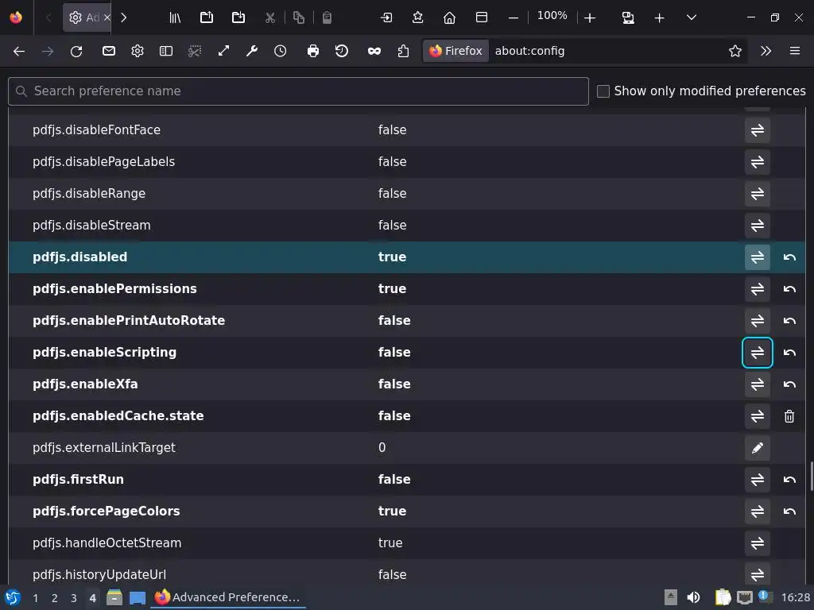Switch to workspace 2 in taskbar
This screenshot has width=814, height=610.
point(55,598)
